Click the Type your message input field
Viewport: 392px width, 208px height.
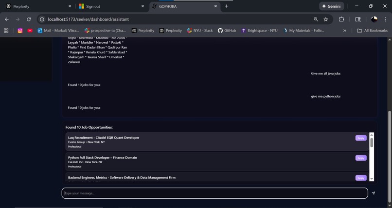coord(215,193)
